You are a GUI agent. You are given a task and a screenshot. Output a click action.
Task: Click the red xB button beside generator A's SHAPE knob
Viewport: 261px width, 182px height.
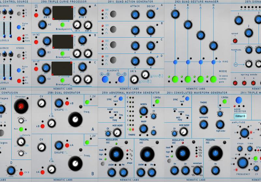point(67,103)
